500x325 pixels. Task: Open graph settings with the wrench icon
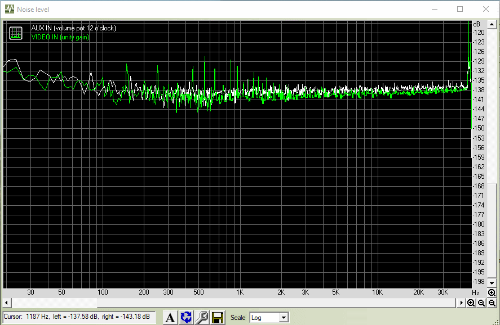tap(202, 317)
